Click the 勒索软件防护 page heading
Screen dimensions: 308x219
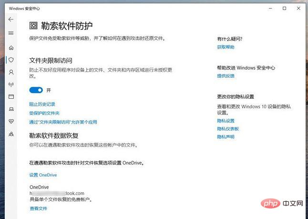click(67, 26)
